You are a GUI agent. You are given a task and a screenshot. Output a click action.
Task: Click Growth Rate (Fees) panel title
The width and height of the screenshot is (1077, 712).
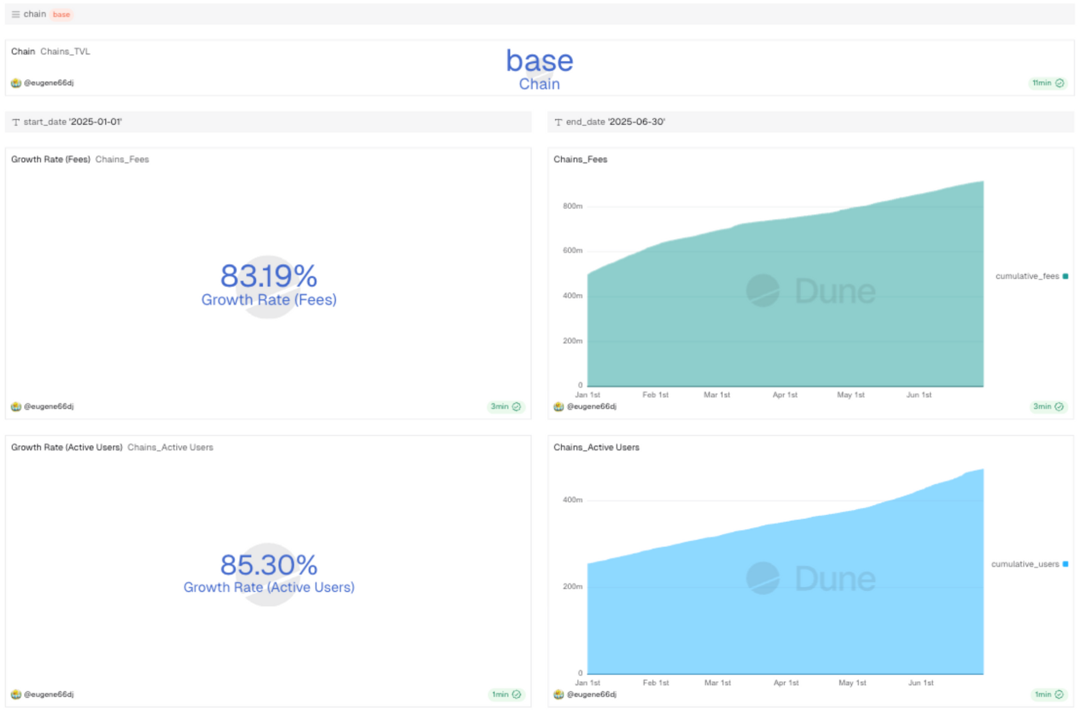(50, 160)
